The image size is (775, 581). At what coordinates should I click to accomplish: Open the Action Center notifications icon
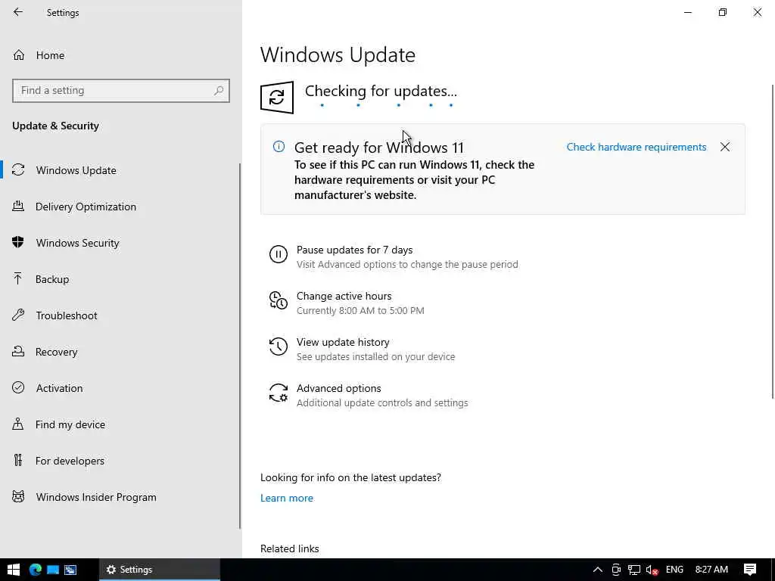tap(750, 570)
